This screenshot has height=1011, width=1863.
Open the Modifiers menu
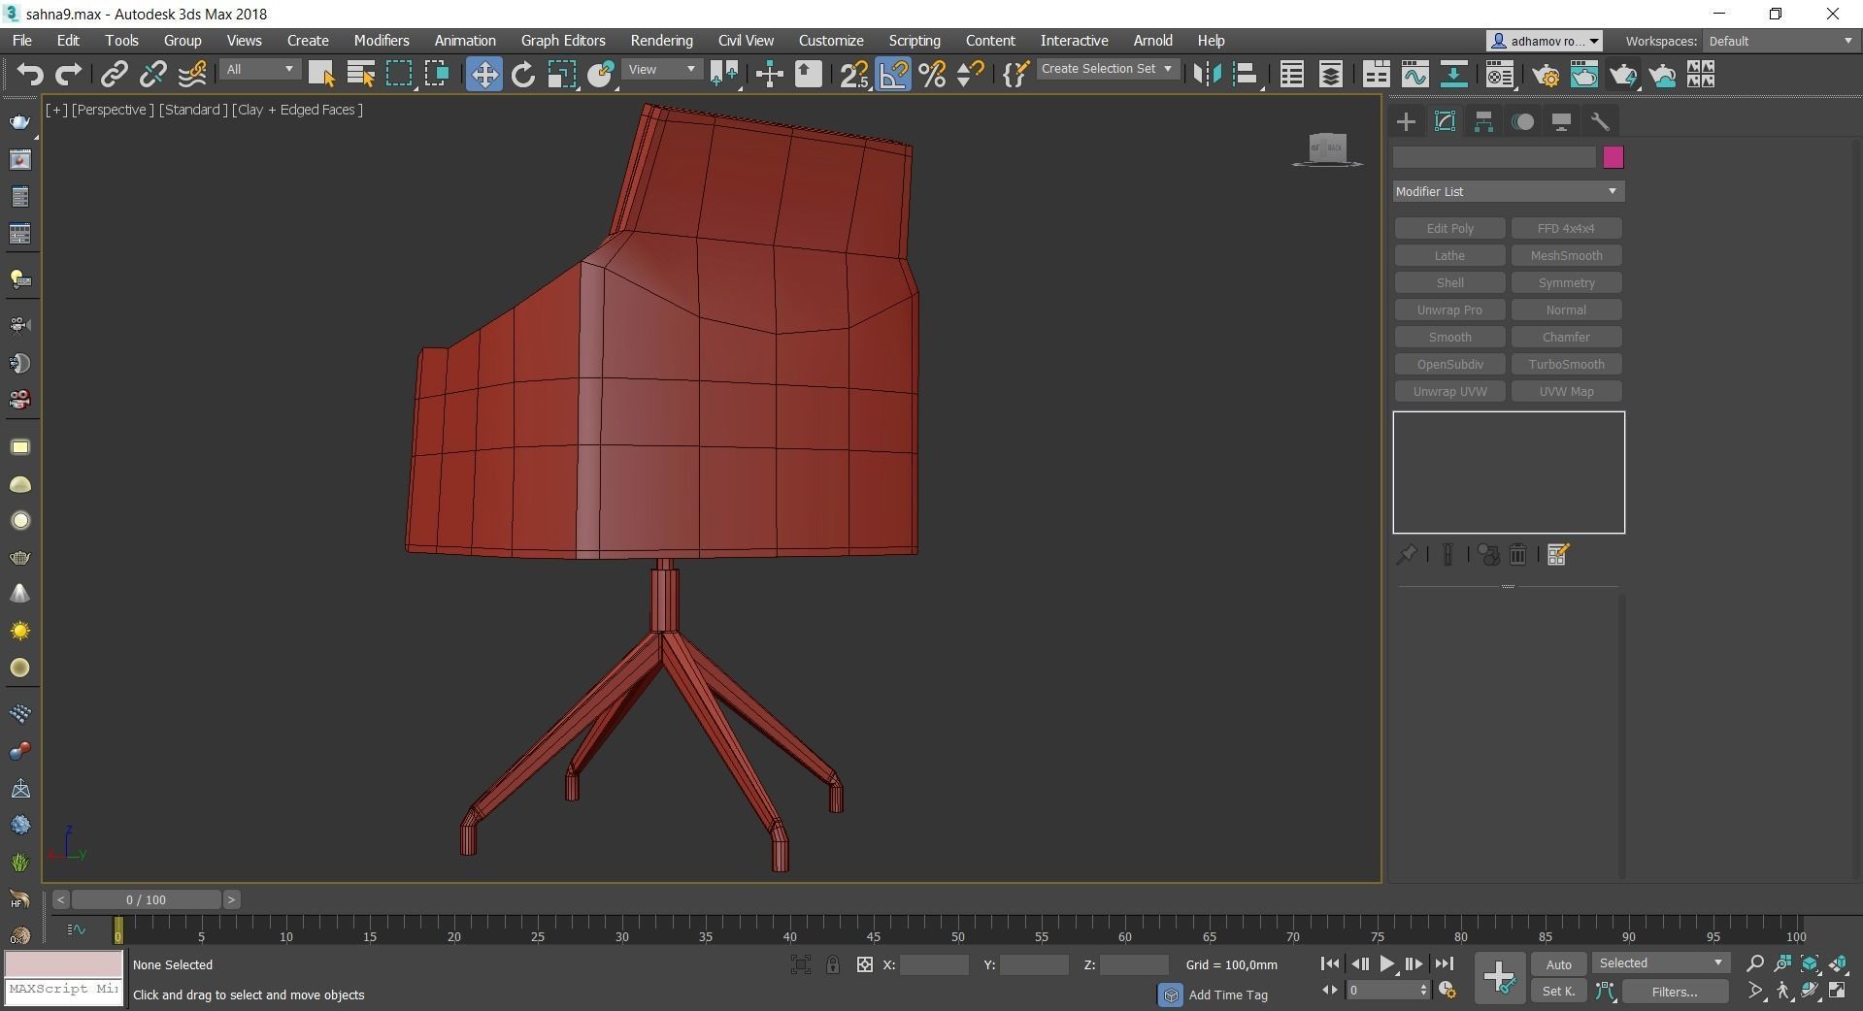382,41
